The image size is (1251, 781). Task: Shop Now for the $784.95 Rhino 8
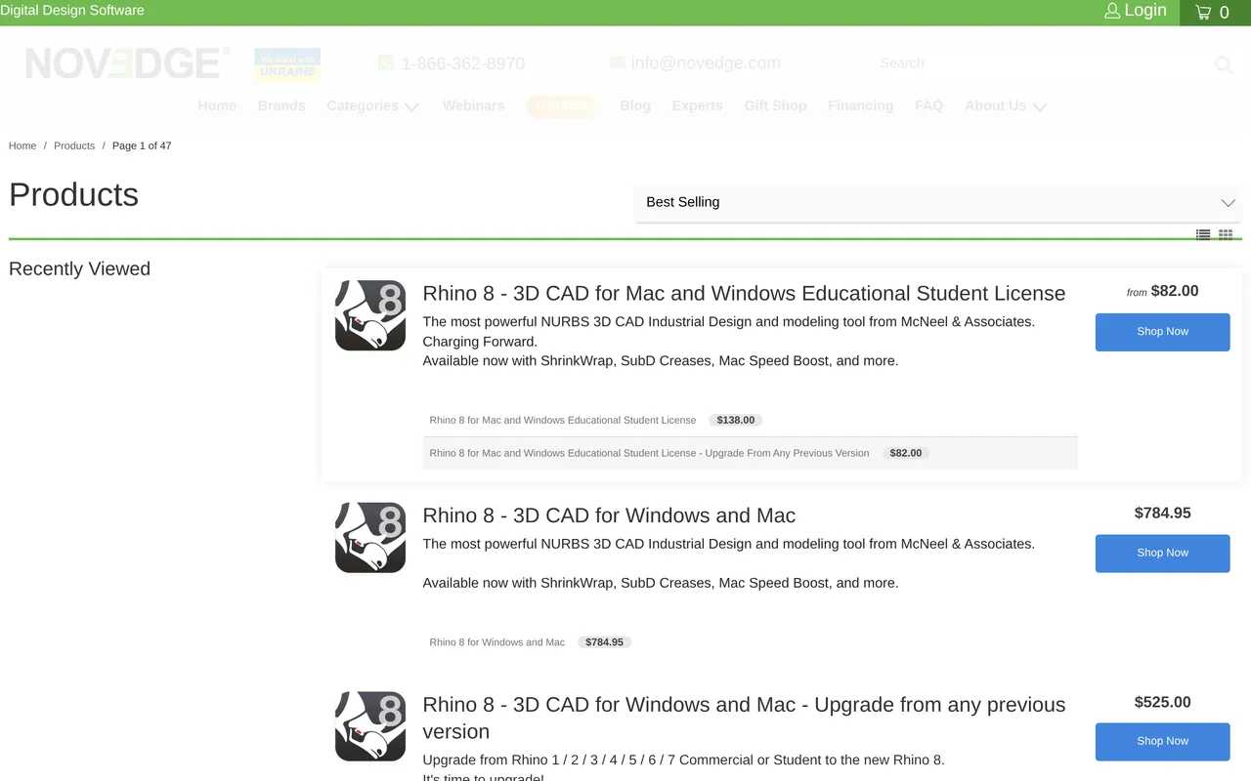[x=1163, y=554]
